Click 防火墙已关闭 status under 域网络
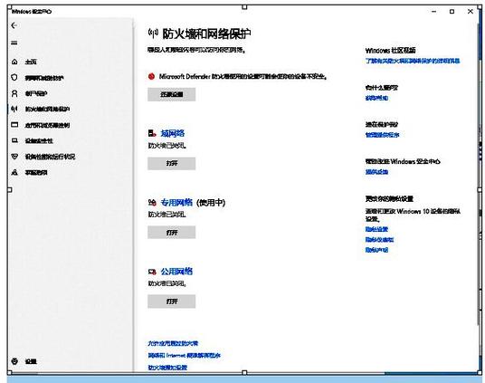This screenshot has width=485, height=383. click(x=167, y=145)
